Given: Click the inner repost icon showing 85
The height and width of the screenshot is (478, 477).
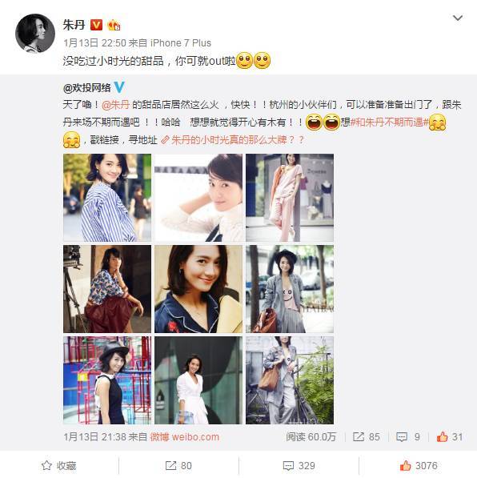Looking at the screenshot, I should (x=359, y=437).
